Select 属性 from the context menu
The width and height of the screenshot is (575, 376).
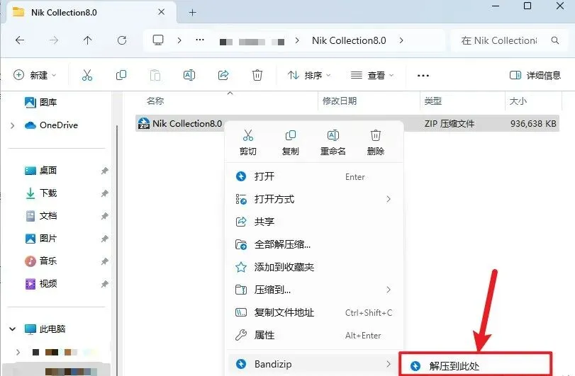[x=314, y=335]
